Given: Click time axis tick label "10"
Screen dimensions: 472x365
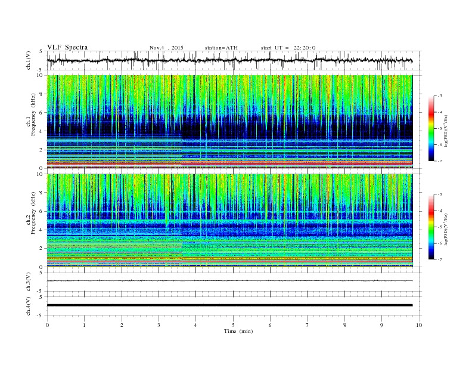Looking at the screenshot, I should point(419,325).
